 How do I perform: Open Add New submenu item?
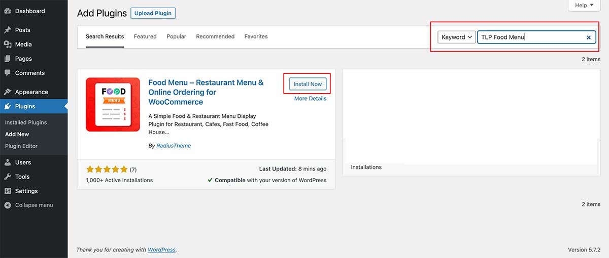click(17, 134)
